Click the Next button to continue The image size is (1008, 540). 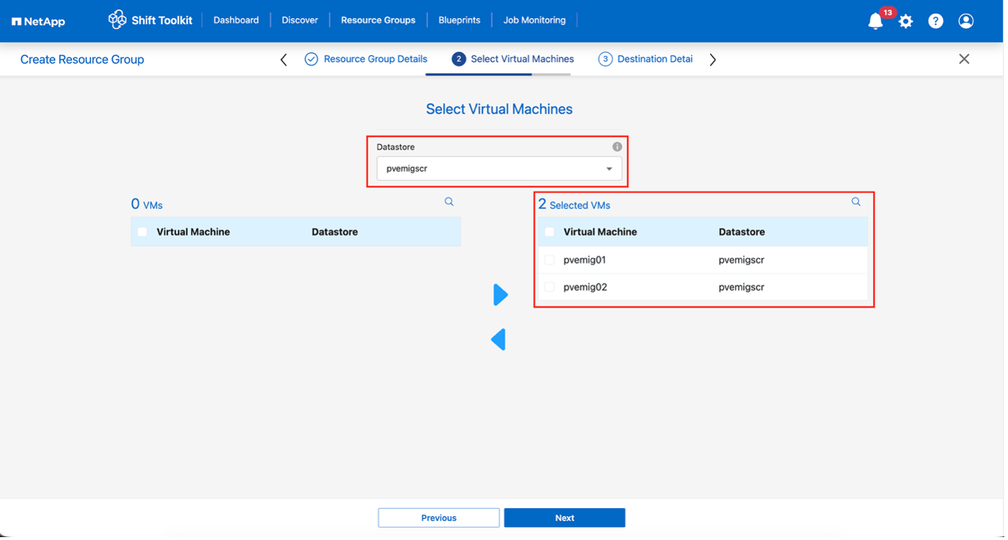[x=564, y=517]
